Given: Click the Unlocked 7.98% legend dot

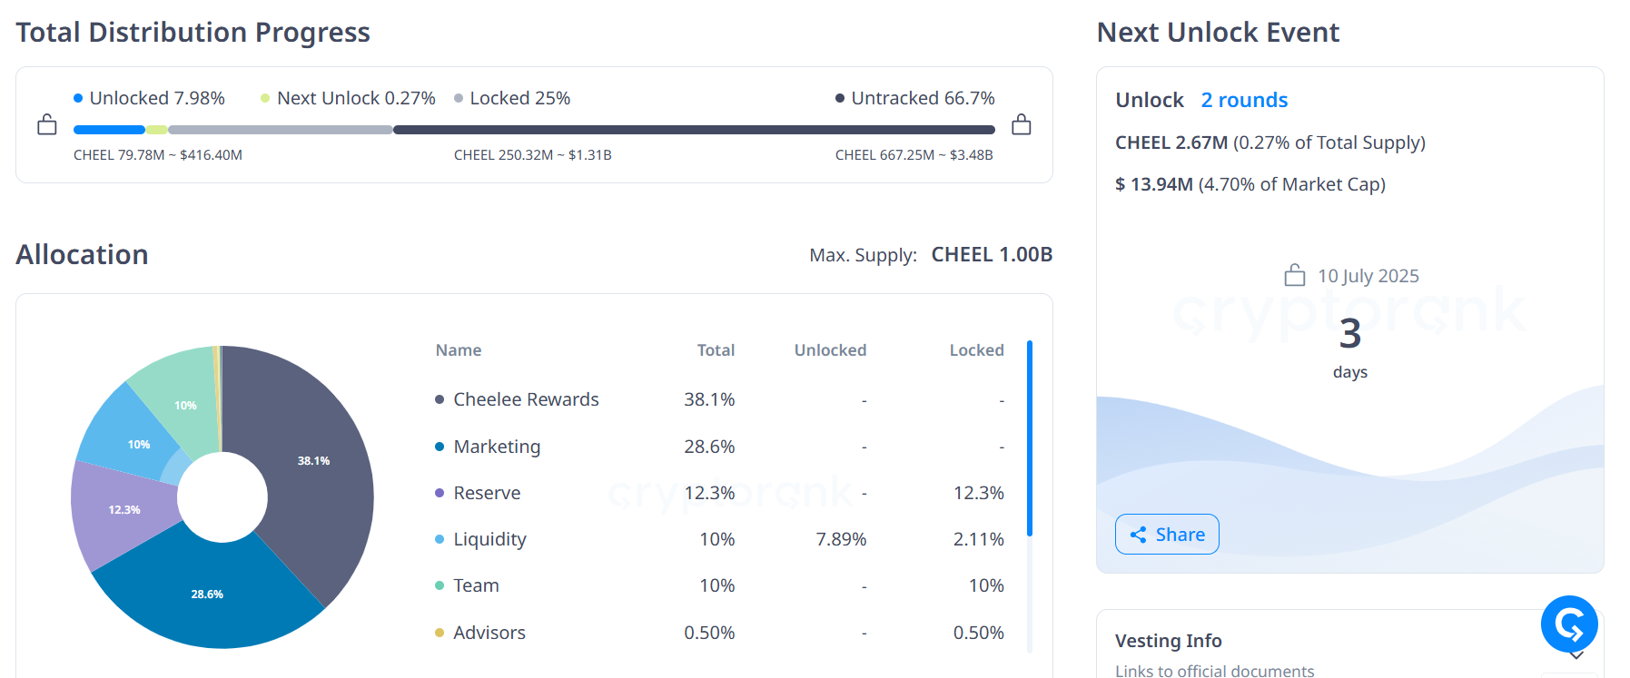Looking at the screenshot, I should pos(78,98).
